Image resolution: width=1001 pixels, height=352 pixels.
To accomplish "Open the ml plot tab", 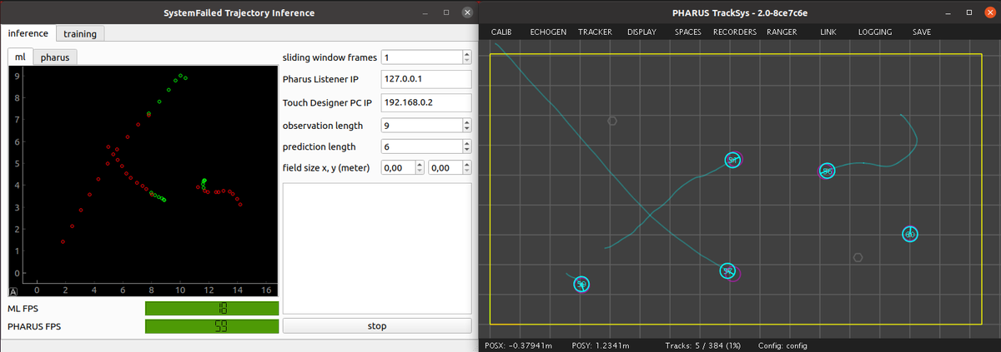I will point(21,57).
